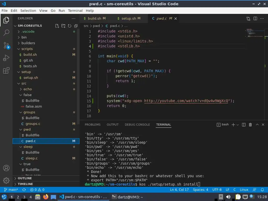Click the New Folder icon in Explorer
Screen dimensions: 268x201
click(63, 26)
